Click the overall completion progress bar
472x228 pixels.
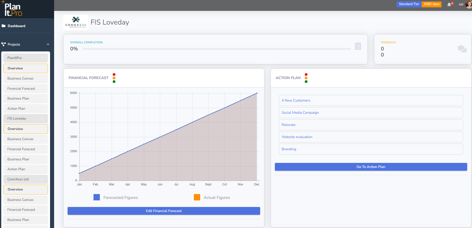point(216,49)
